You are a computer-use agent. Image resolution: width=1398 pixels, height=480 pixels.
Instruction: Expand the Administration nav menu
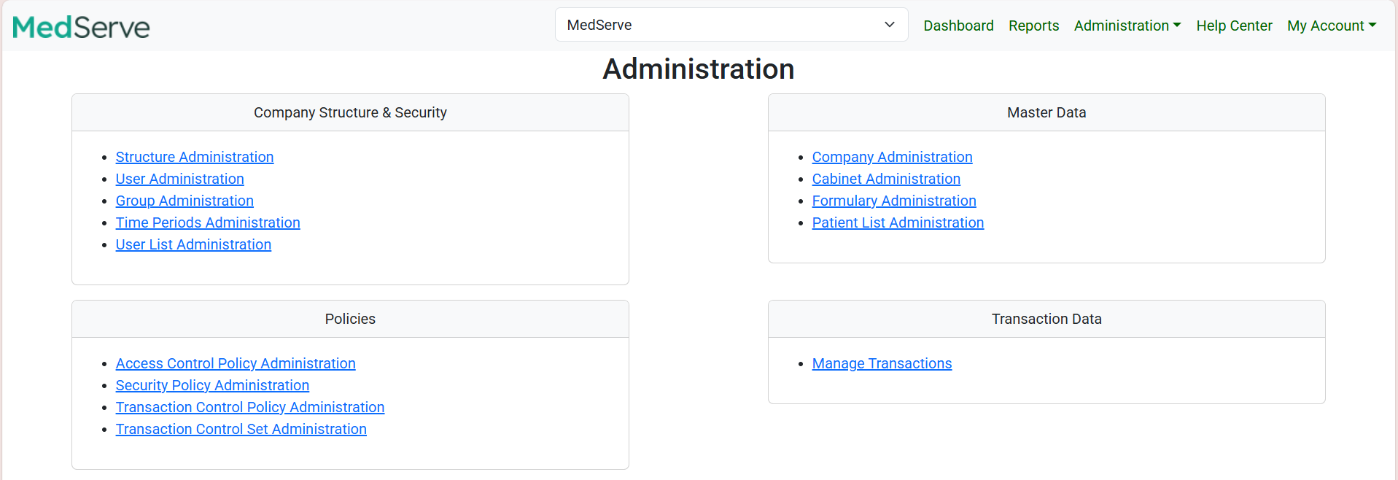tap(1127, 26)
